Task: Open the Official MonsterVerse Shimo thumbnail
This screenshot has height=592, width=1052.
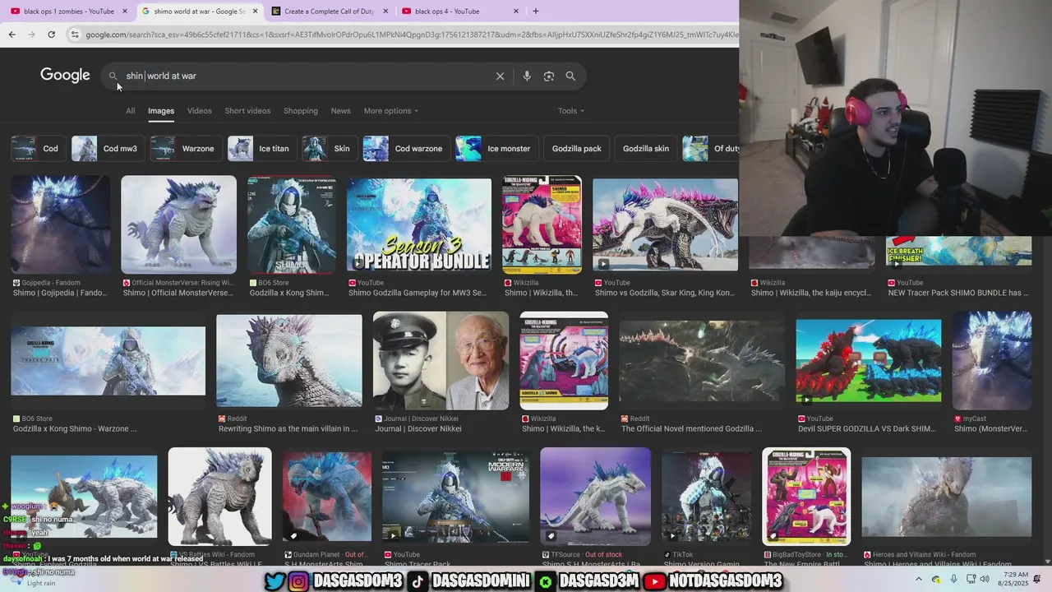Action: 178,224
